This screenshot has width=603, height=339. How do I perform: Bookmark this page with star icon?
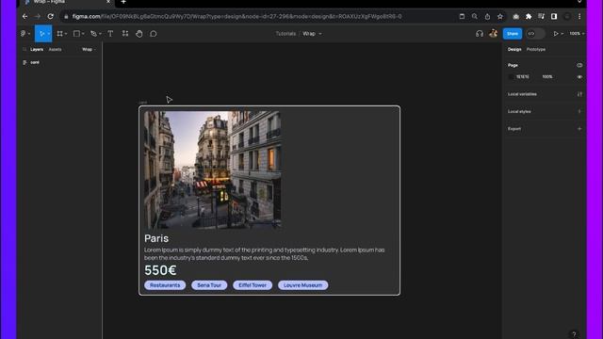pyautogui.click(x=500, y=17)
